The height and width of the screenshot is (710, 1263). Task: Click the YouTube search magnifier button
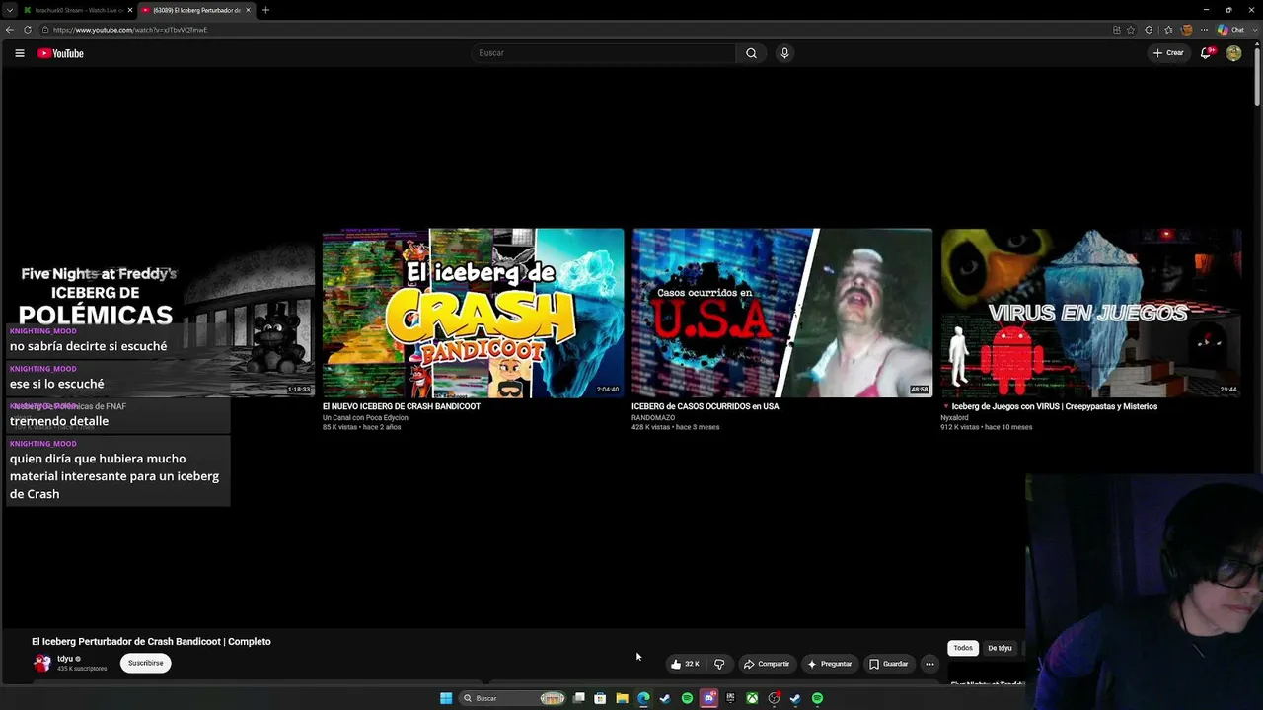751,53
